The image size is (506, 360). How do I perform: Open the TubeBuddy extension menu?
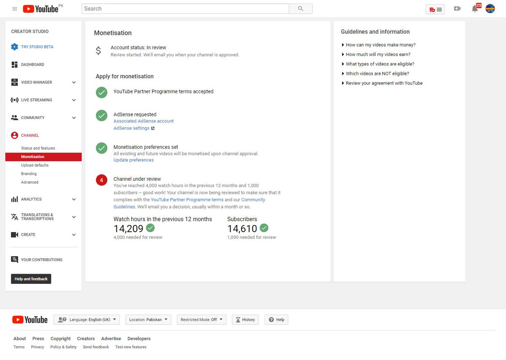pyautogui.click(x=436, y=9)
